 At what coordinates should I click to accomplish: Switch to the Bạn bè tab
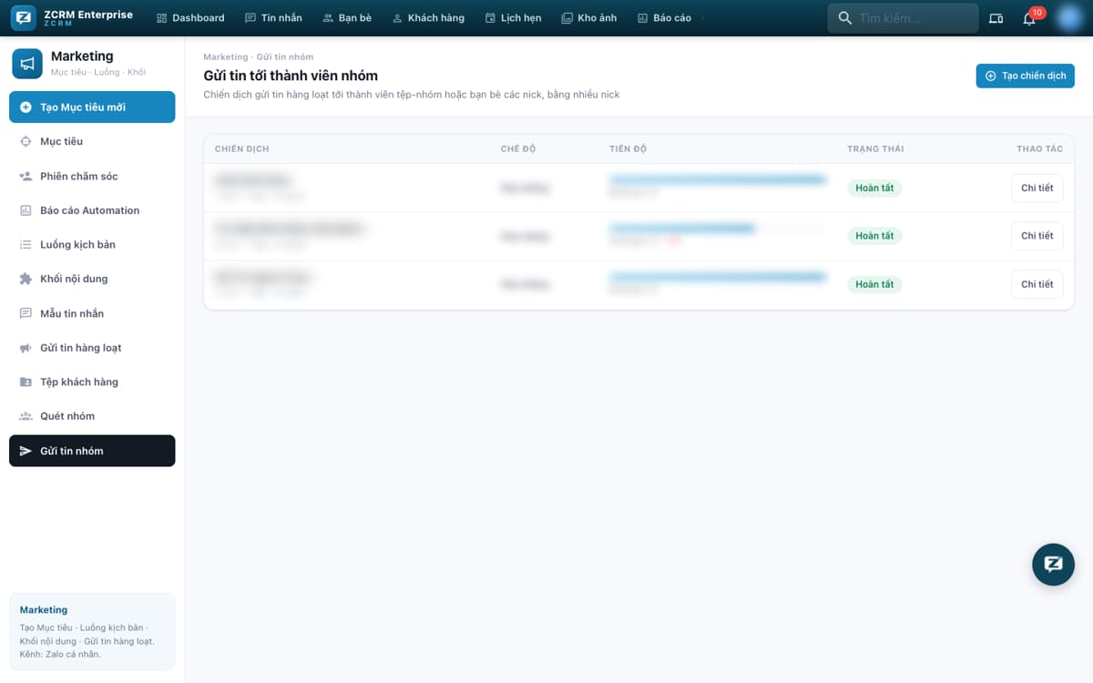pyautogui.click(x=347, y=18)
